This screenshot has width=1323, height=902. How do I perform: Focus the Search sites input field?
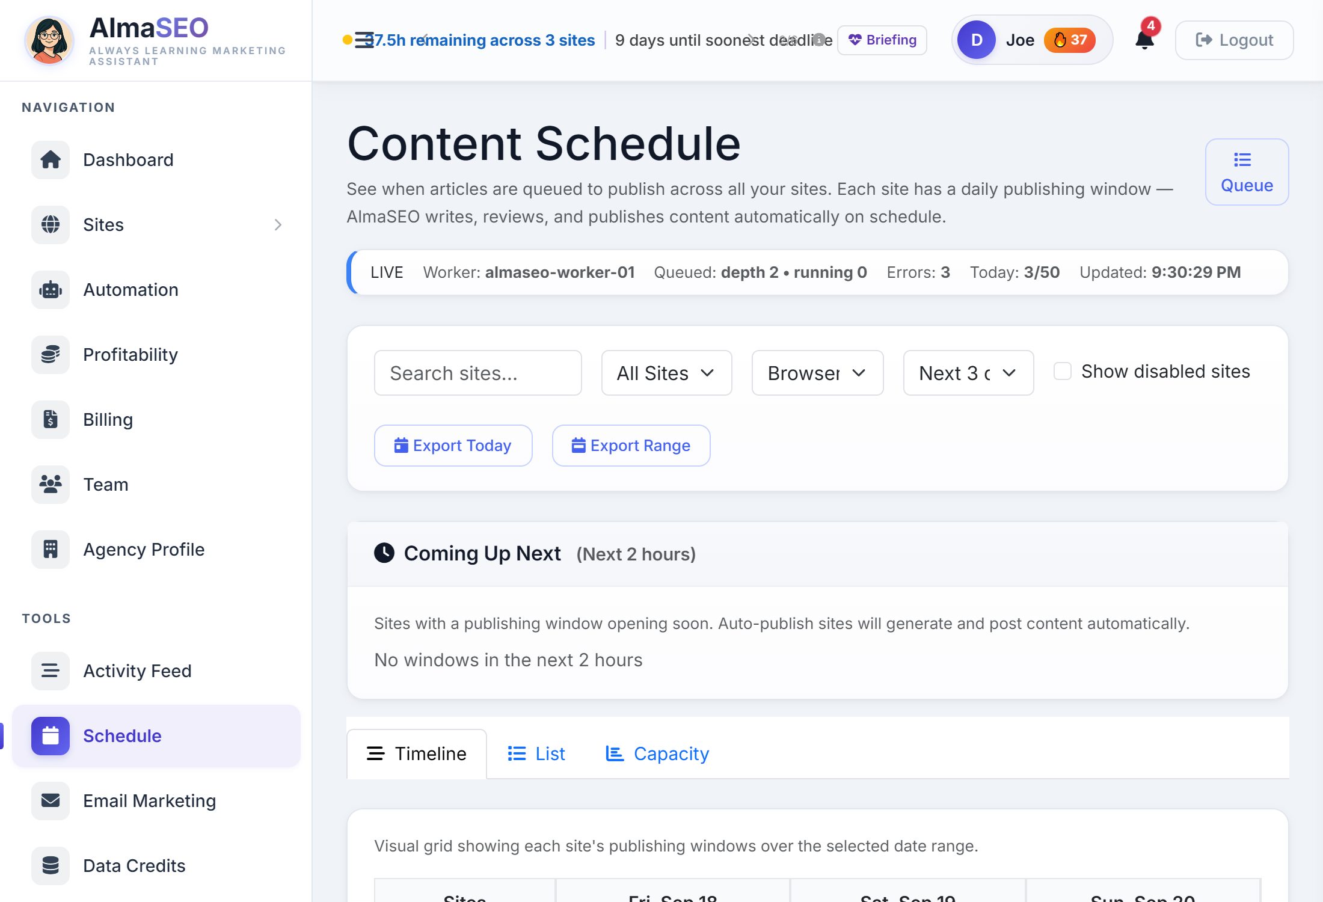477,373
